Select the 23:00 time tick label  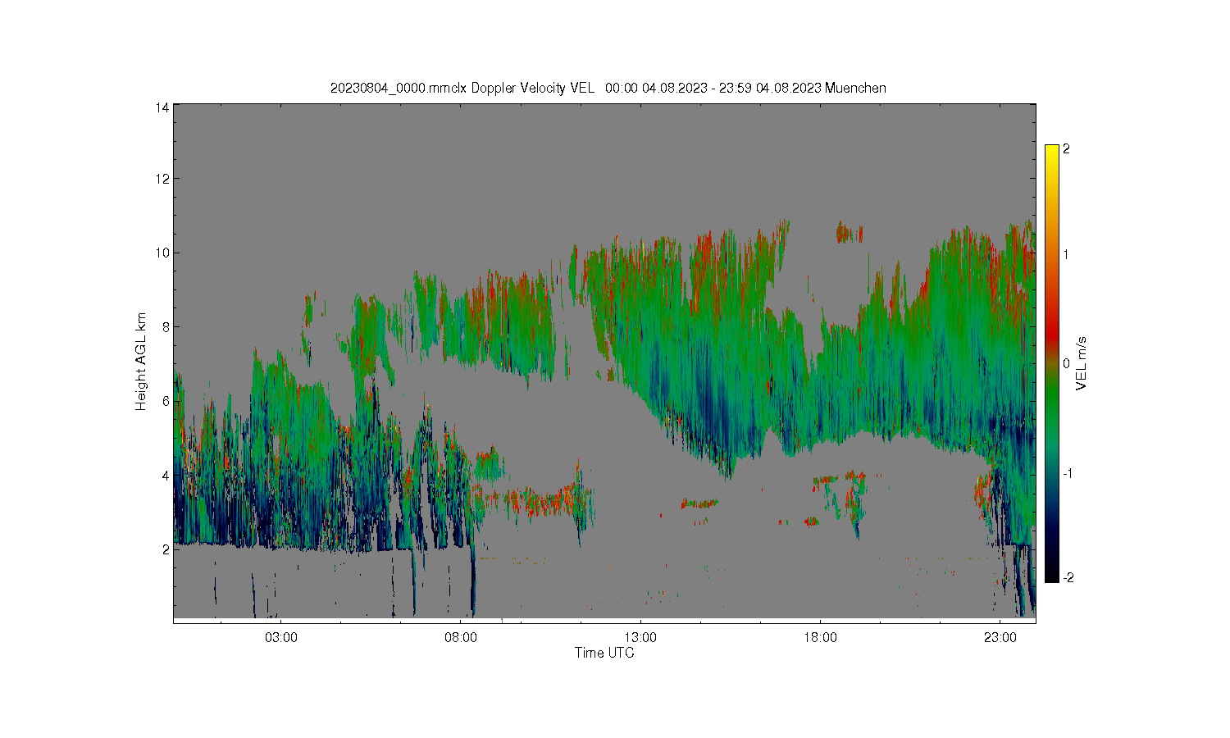click(x=1000, y=637)
